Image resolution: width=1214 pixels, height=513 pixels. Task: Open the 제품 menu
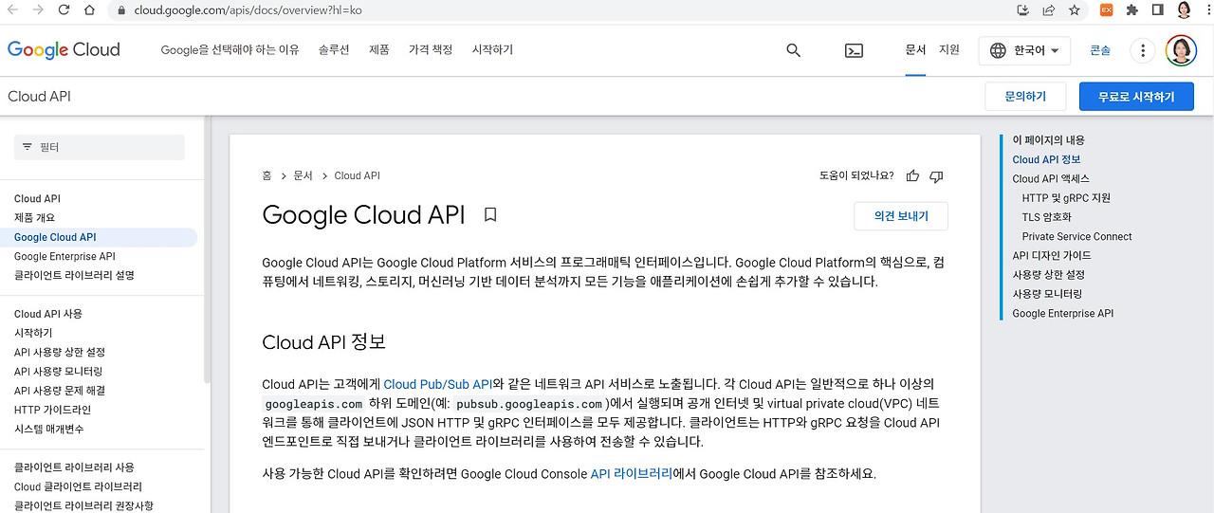[379, 50]
